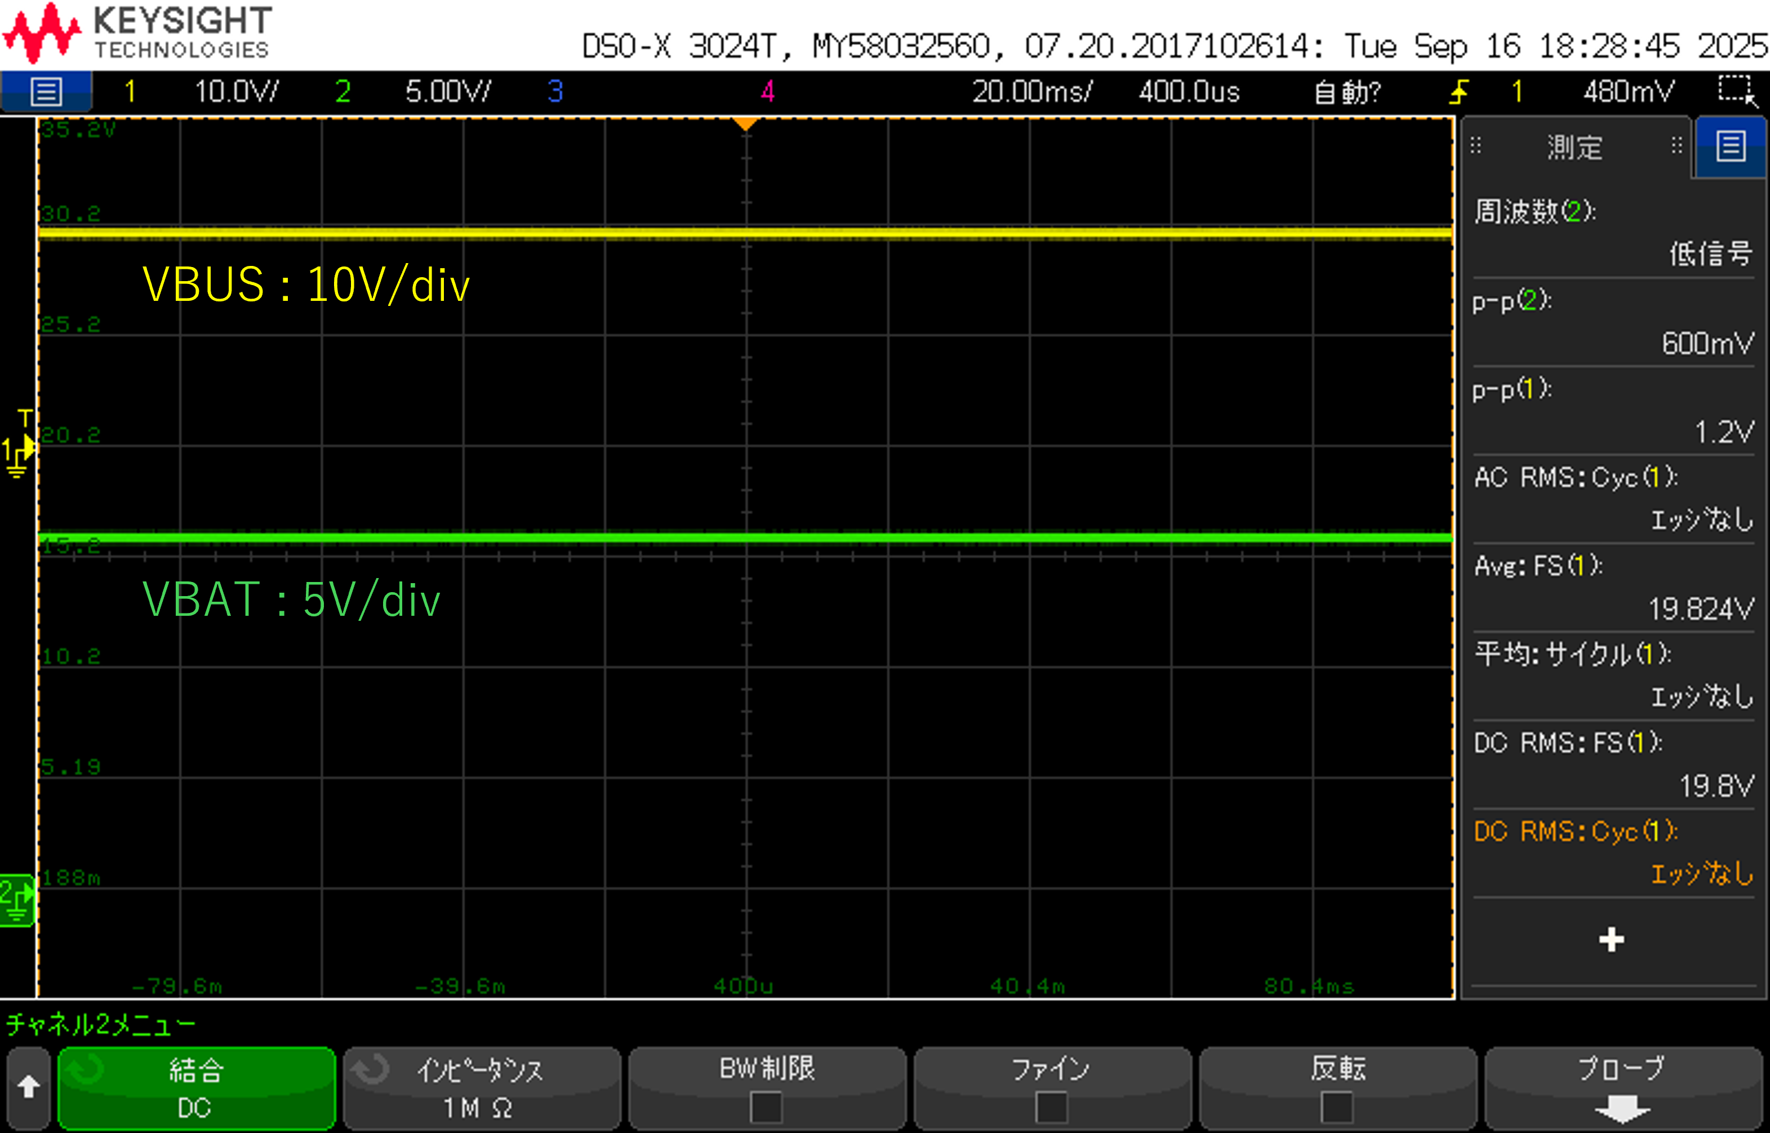Click the zoom box selection icon top-right
Viewport: 1770px width, 1133px height.
tap(1738, 91)
